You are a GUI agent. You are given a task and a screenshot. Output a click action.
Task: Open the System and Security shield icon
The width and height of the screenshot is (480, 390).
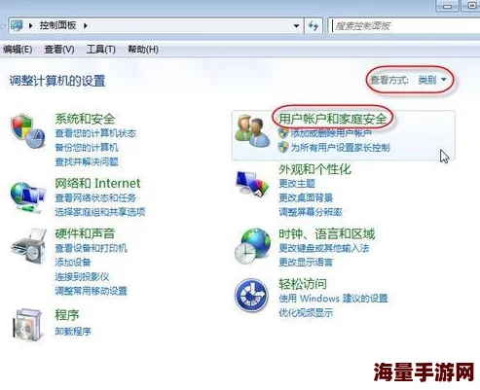[x=28, y=130]
